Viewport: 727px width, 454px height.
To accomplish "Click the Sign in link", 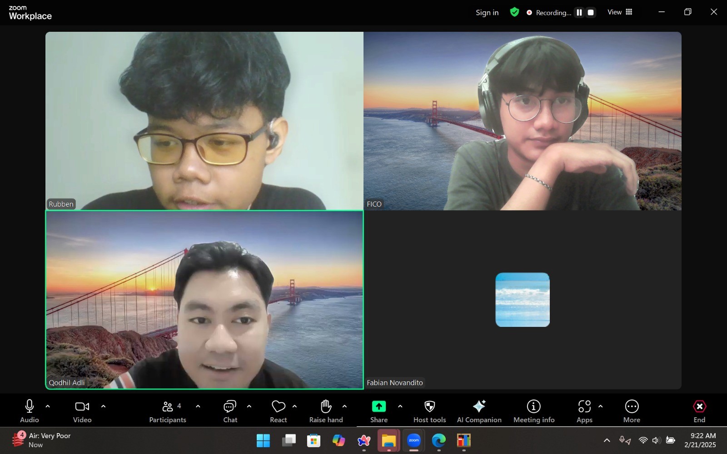I will pyautogui.click(x=487, y=13).
